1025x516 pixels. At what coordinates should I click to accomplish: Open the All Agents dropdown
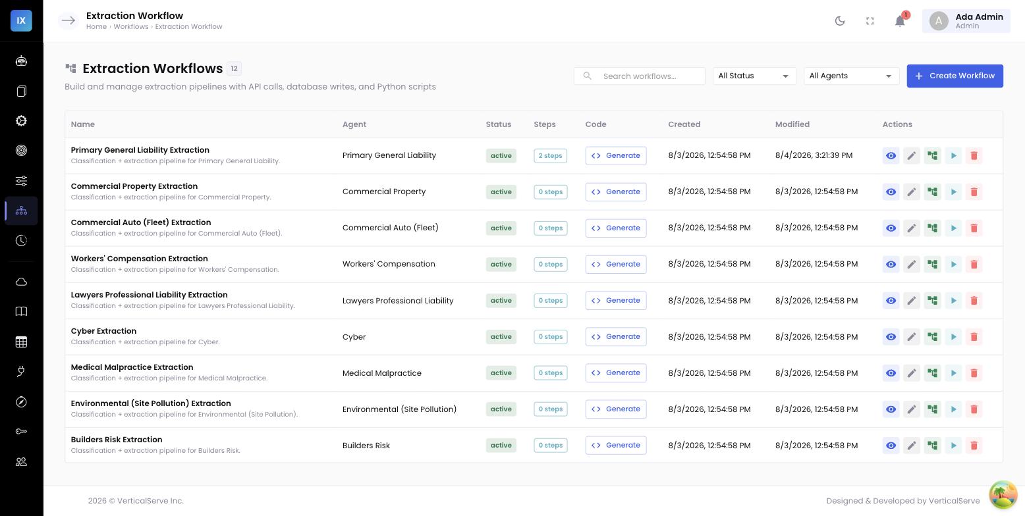[x=851, y=76]
